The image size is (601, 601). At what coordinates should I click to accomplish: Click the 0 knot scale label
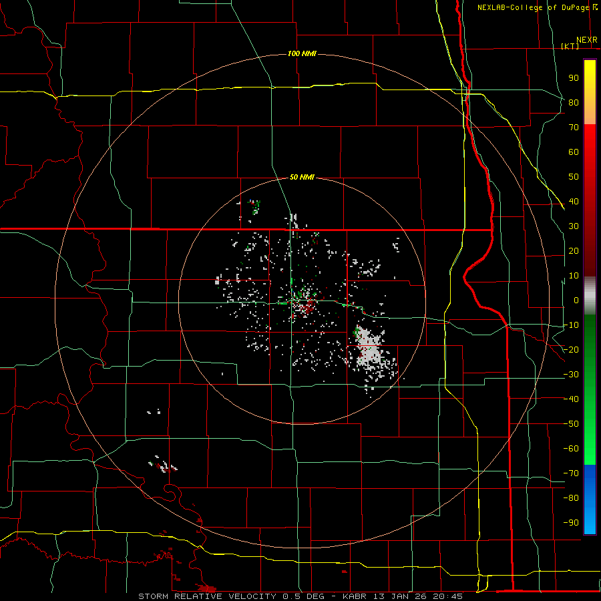[x=576, y=300]
